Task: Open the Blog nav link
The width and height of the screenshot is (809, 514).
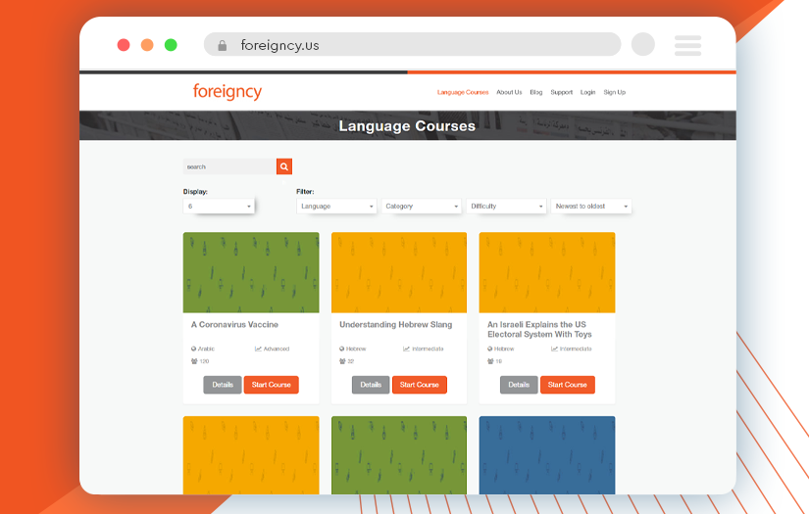Action: point(536,92)
